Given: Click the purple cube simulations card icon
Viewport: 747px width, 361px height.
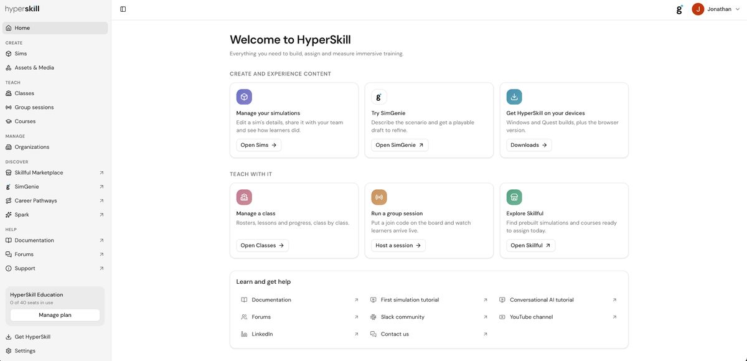Looking at the screenshot, I should 244,97.
